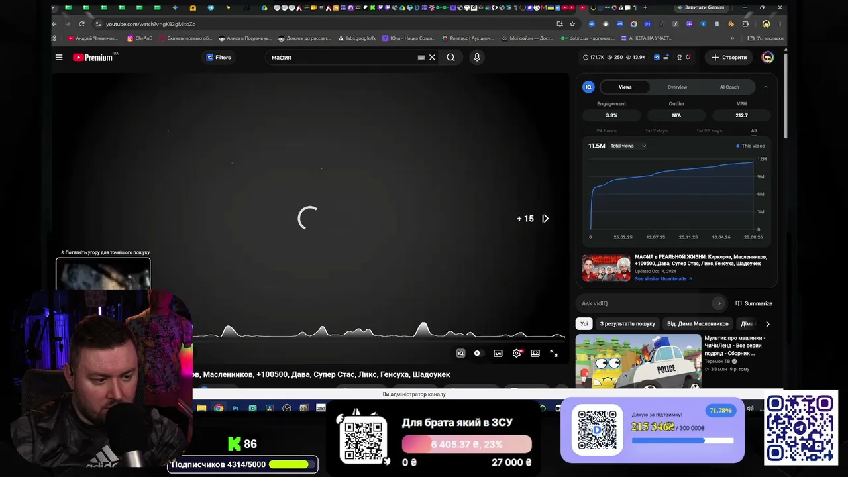Screen dimensions: 848x477
Task: Select the Від: Дима Масленников chip
Action: [698, 324]
